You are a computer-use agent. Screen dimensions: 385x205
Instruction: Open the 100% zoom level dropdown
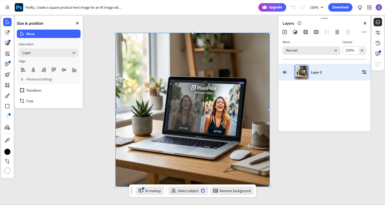click(317, 8)
